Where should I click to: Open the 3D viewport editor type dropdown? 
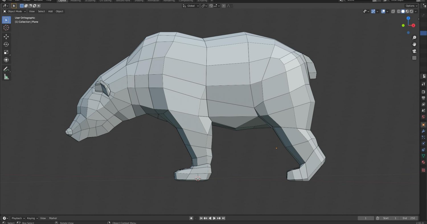(5, 6)
